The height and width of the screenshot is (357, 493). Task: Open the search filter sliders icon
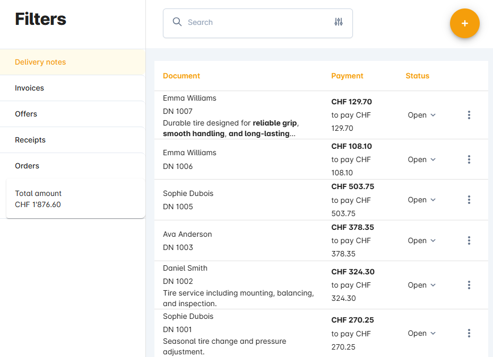(339, 22)
